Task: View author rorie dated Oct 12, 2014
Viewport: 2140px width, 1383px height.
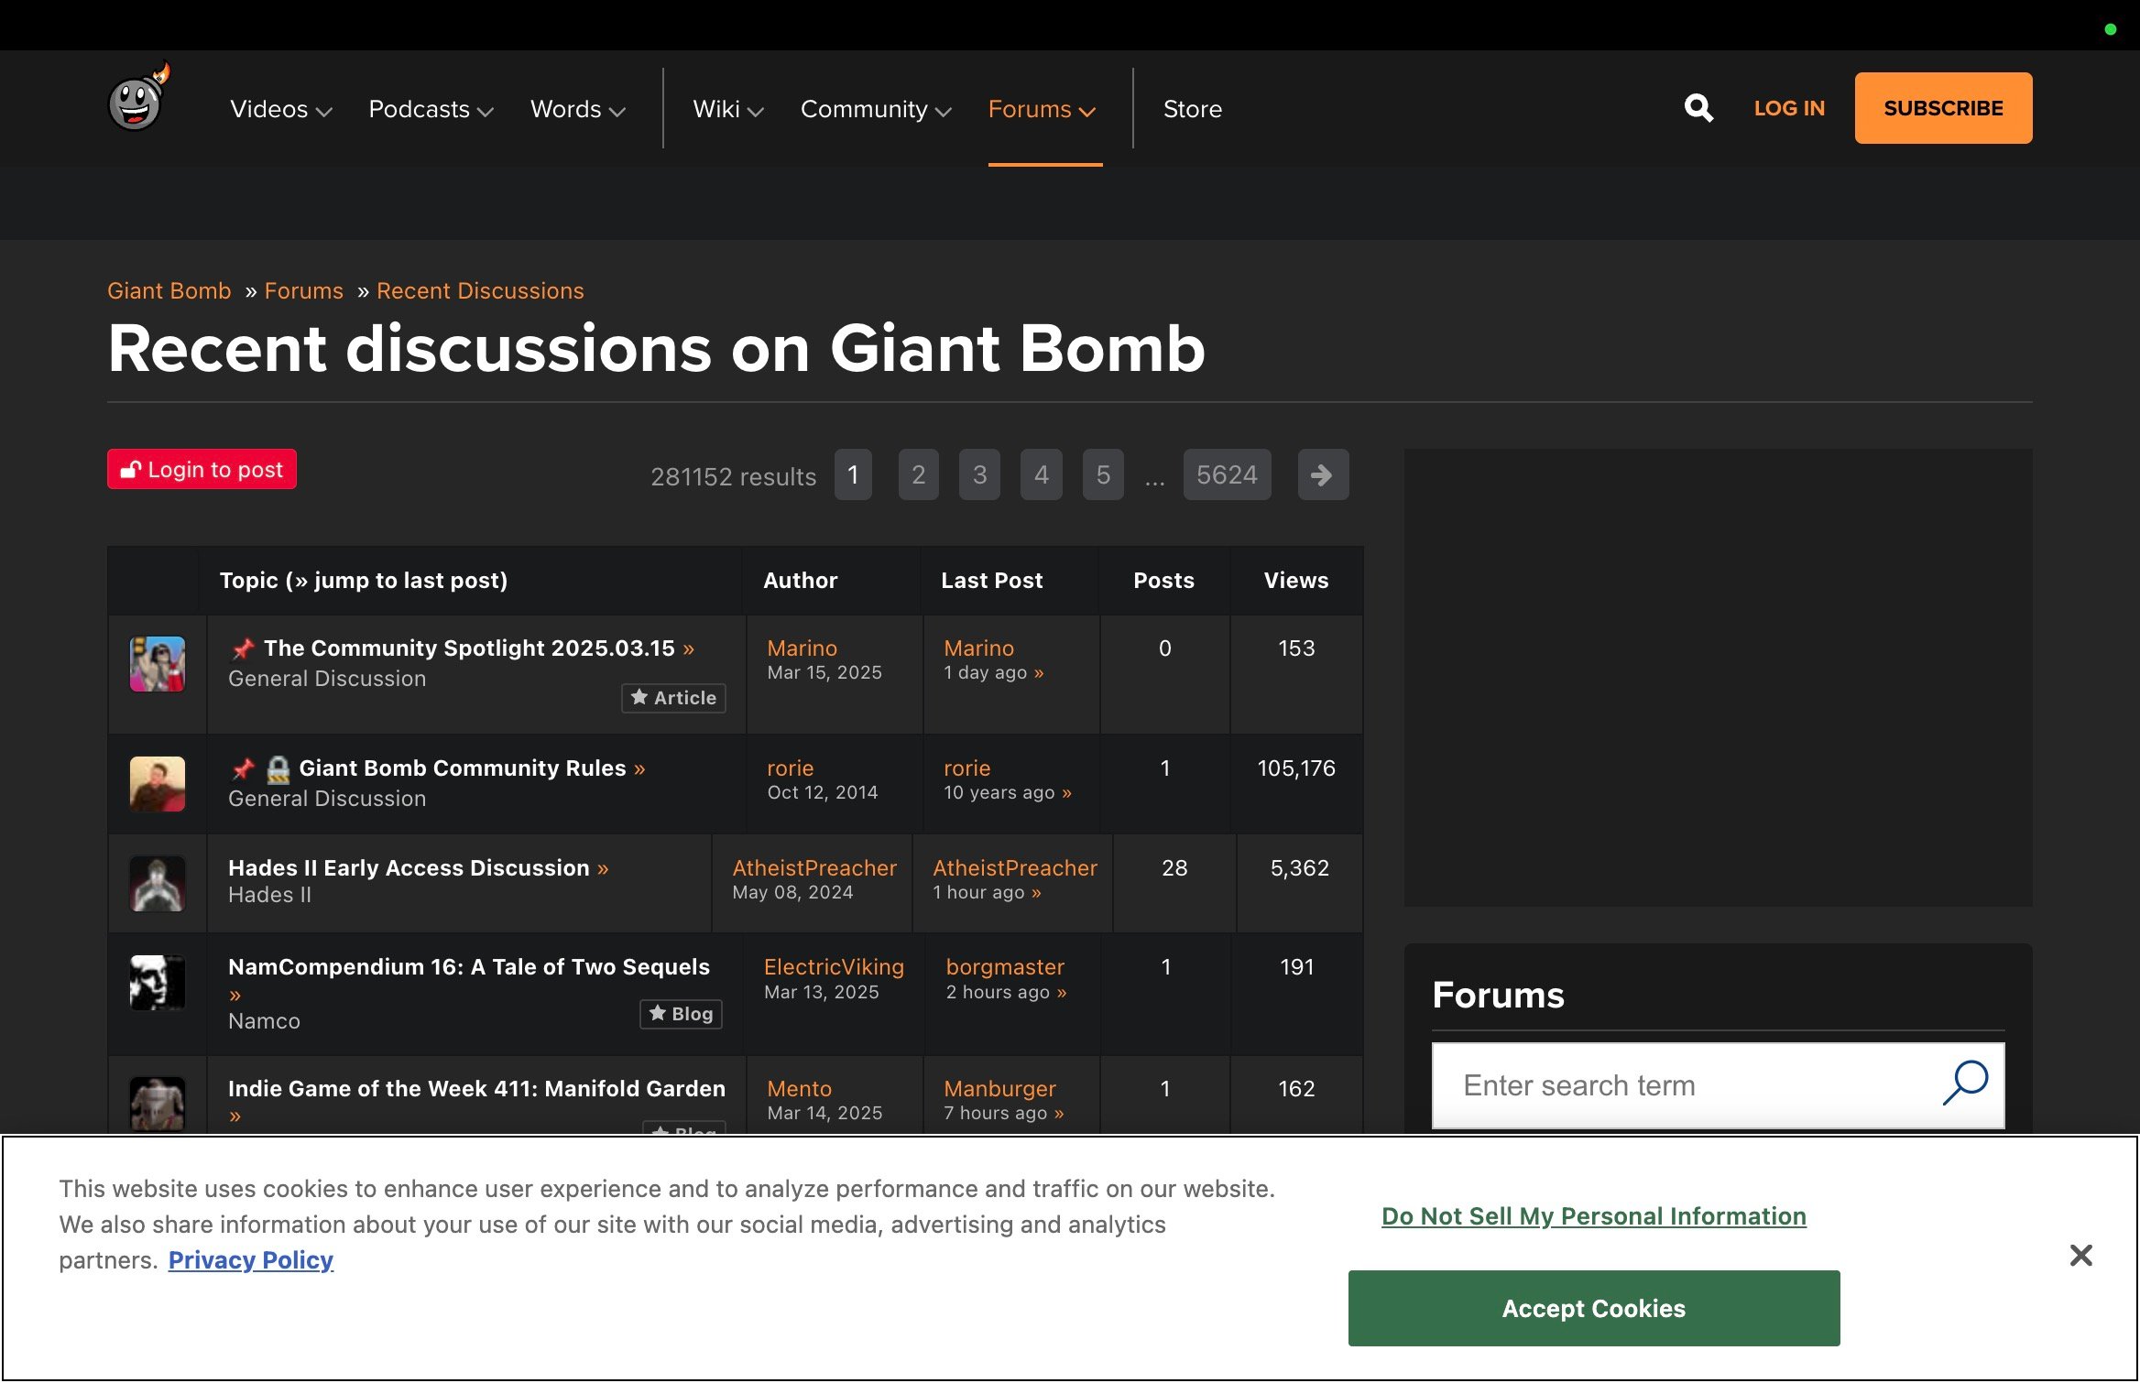Action: 790,768
